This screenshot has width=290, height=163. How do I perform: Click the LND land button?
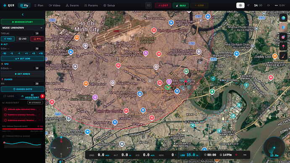23,39
